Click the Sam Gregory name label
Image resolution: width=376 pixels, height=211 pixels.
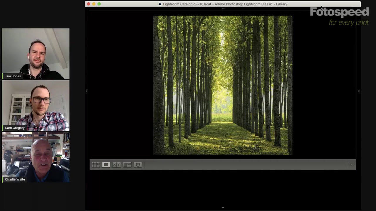coord(15,128)
